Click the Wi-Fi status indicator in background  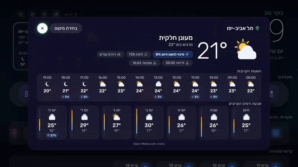(71, 14)
